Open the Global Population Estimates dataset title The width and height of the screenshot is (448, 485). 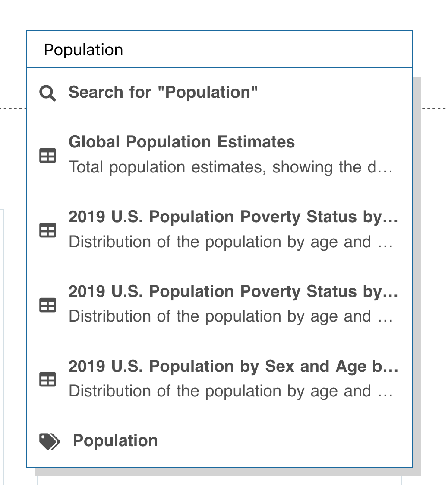[x=182, y=142]
